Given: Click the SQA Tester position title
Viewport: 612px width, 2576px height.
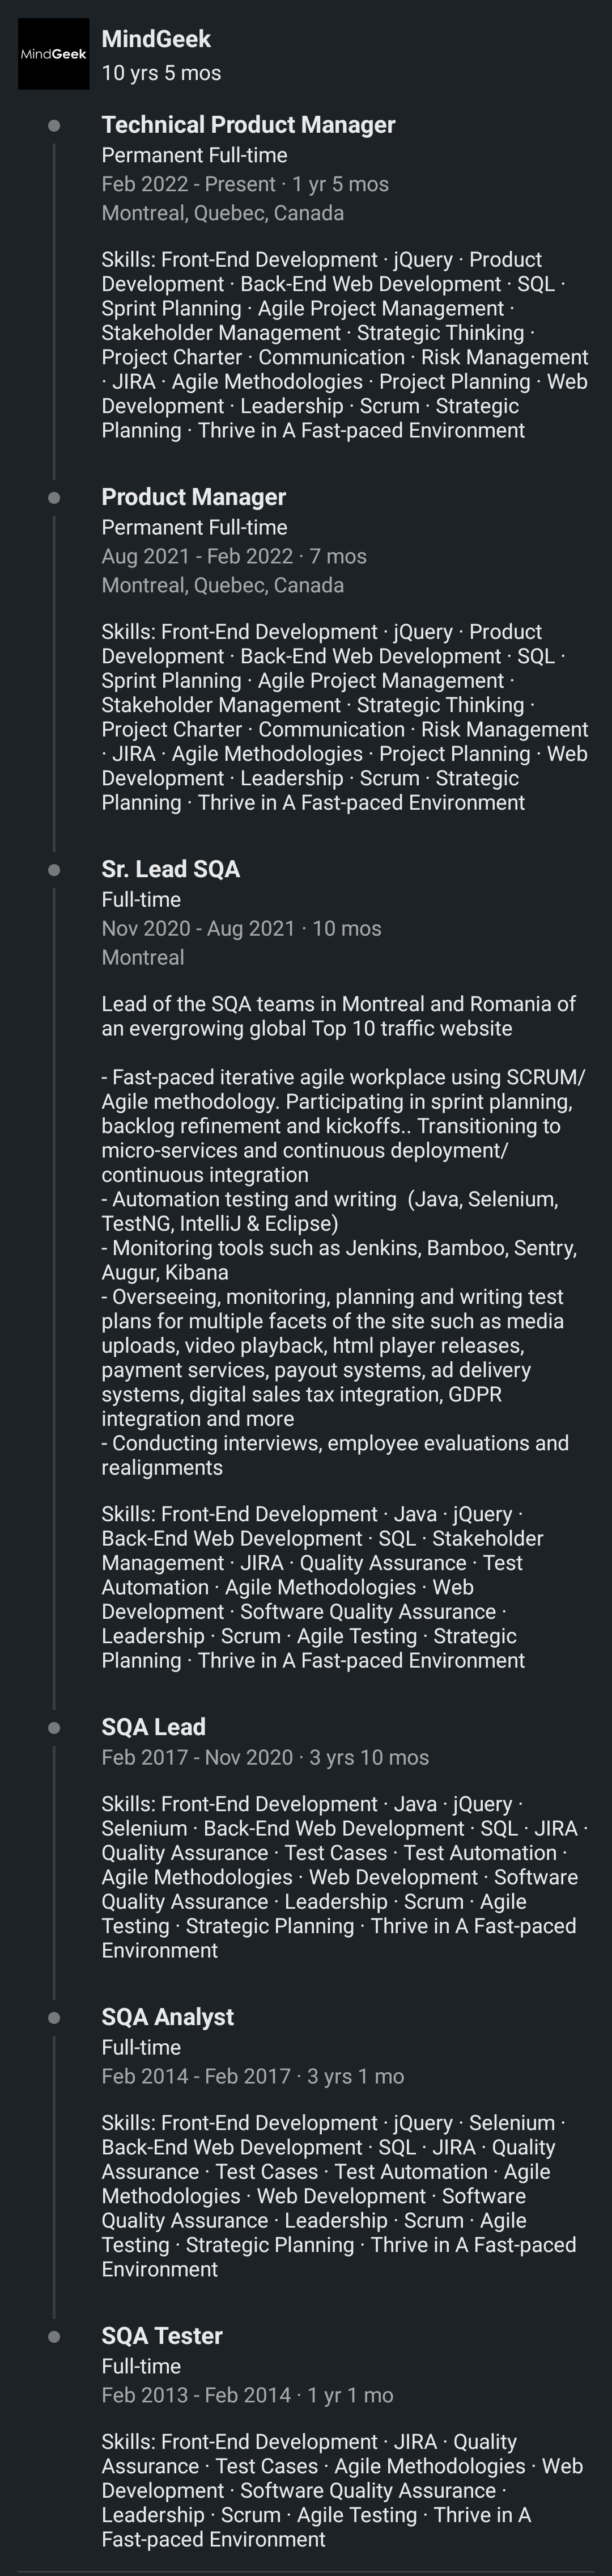Looking at the screenshot, I should [x=161, y=2336].
